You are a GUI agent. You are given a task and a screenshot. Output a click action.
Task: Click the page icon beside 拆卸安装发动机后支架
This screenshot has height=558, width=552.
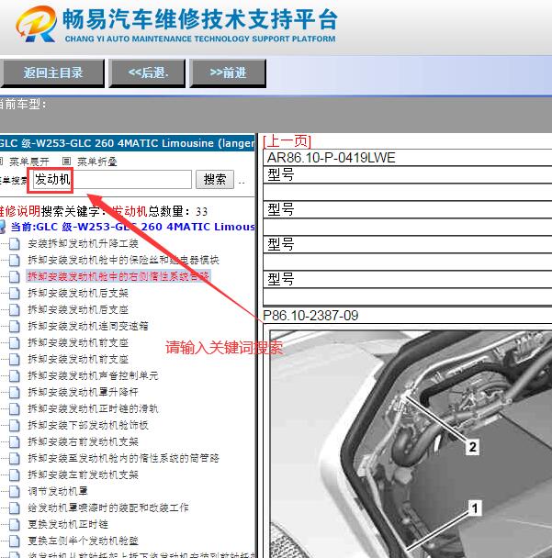[15, 294]
